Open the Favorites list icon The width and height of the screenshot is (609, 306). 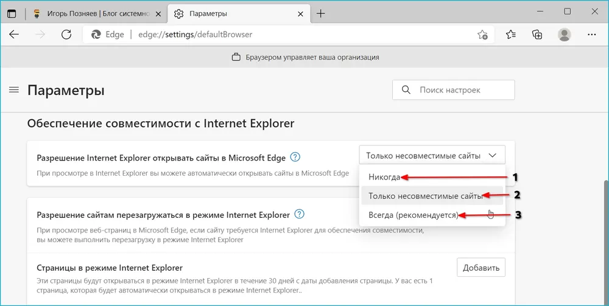(x=511, y=35)
